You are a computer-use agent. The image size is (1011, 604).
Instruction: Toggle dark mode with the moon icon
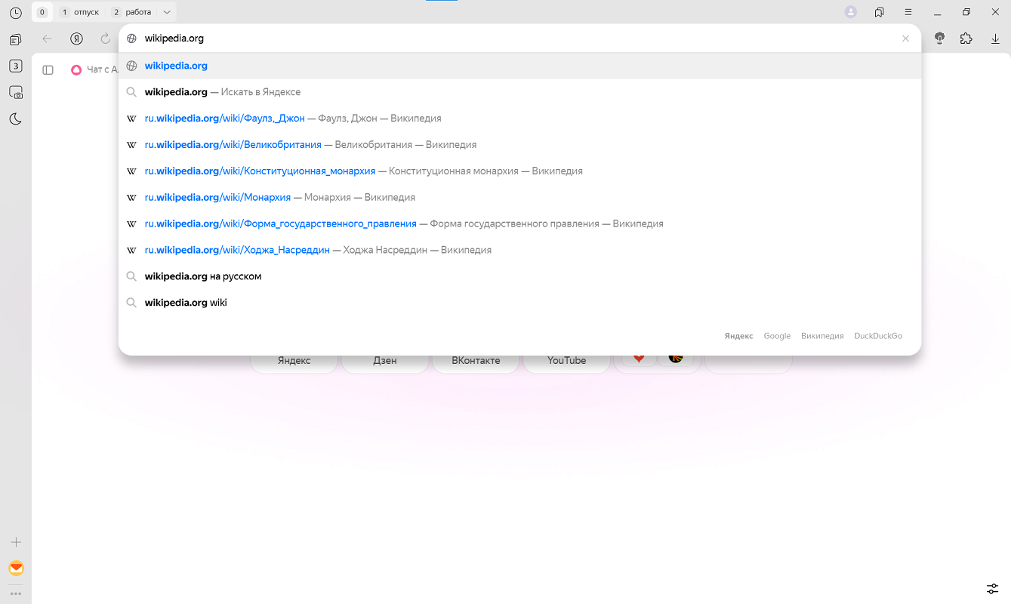16,119
